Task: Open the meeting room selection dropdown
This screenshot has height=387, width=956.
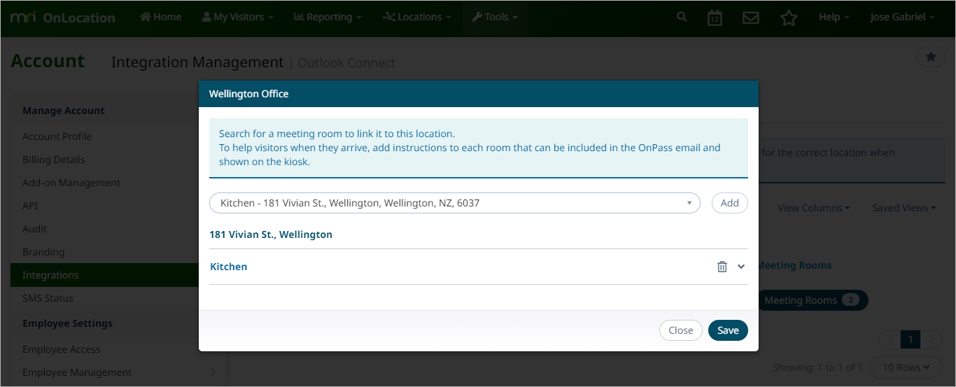Action: [x=454, y=203]
